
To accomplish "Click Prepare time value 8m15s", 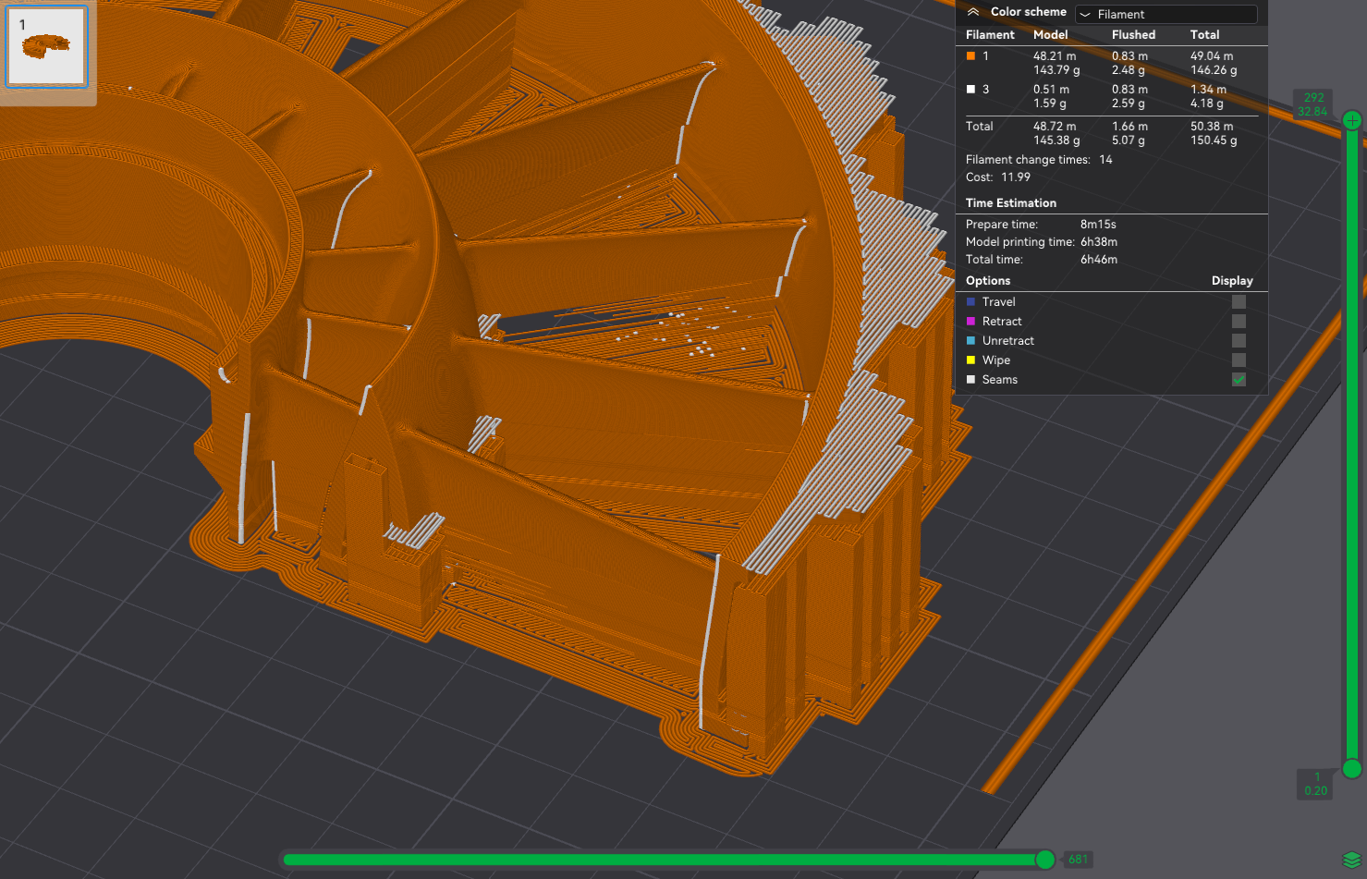I will click(1098, 225).
